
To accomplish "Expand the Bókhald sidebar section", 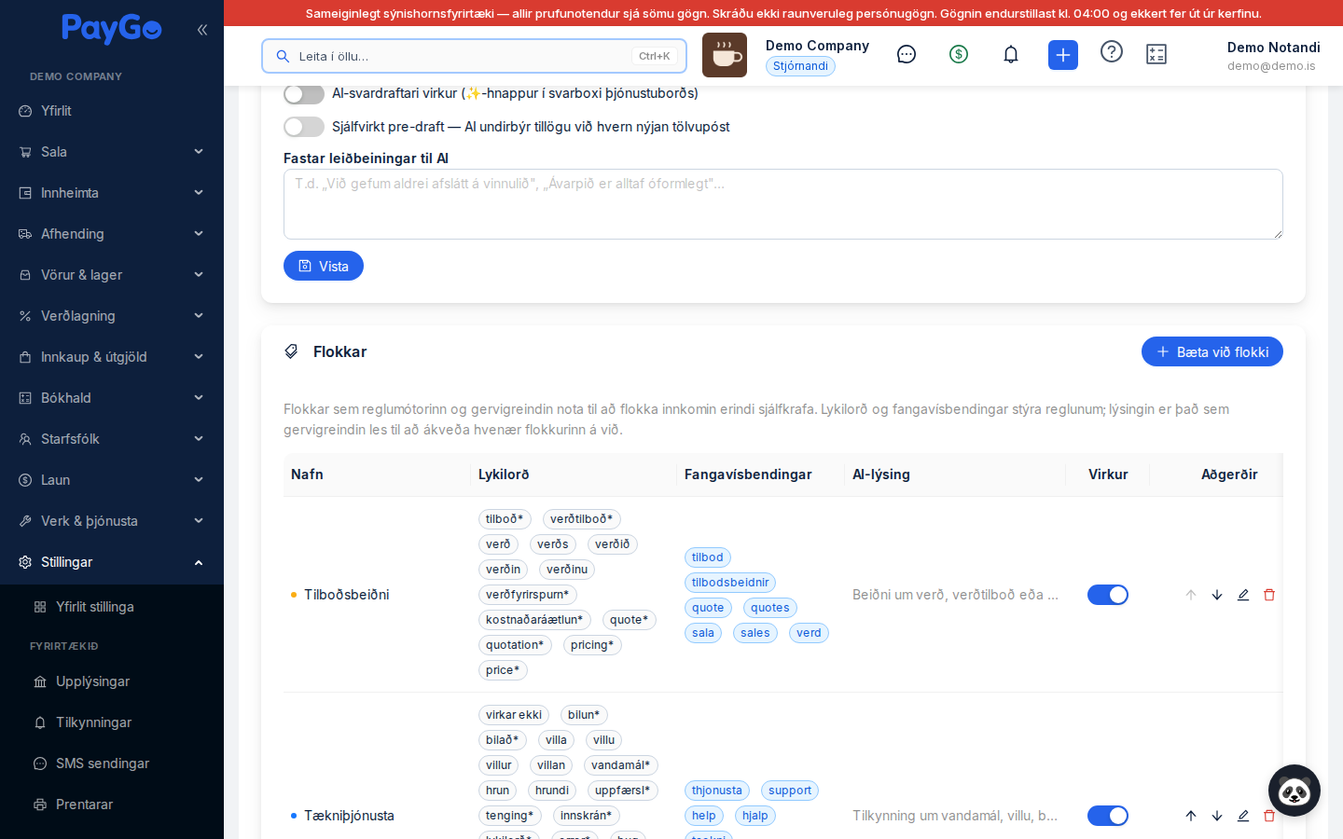I will click(x=112, y=398).
